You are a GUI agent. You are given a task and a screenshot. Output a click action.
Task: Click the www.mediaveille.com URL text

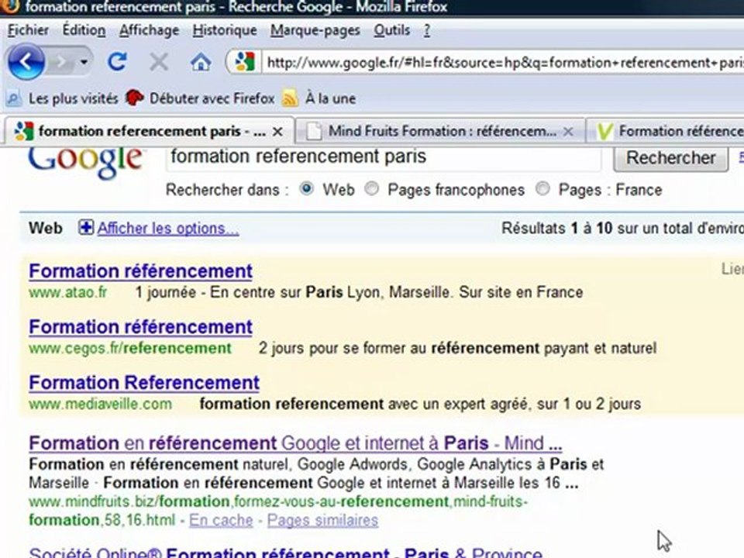pos(100,405)
